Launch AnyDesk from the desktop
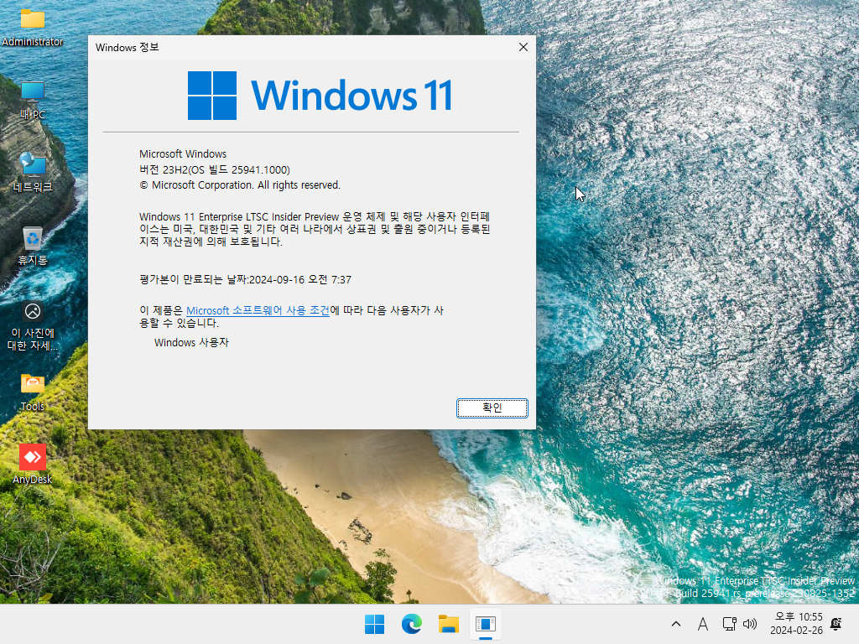 click(x=33, y=465)
